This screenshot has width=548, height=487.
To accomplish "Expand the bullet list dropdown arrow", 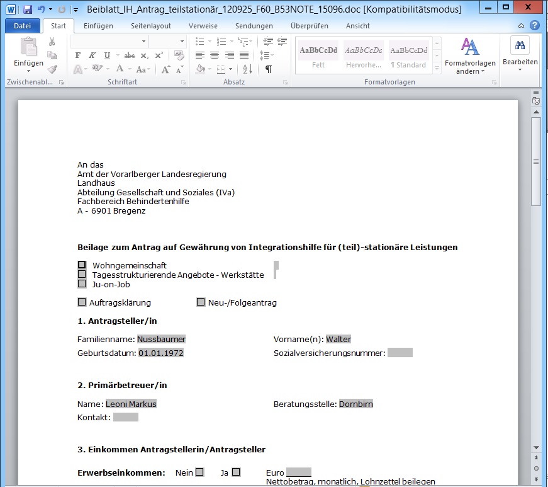I will 210,42.
